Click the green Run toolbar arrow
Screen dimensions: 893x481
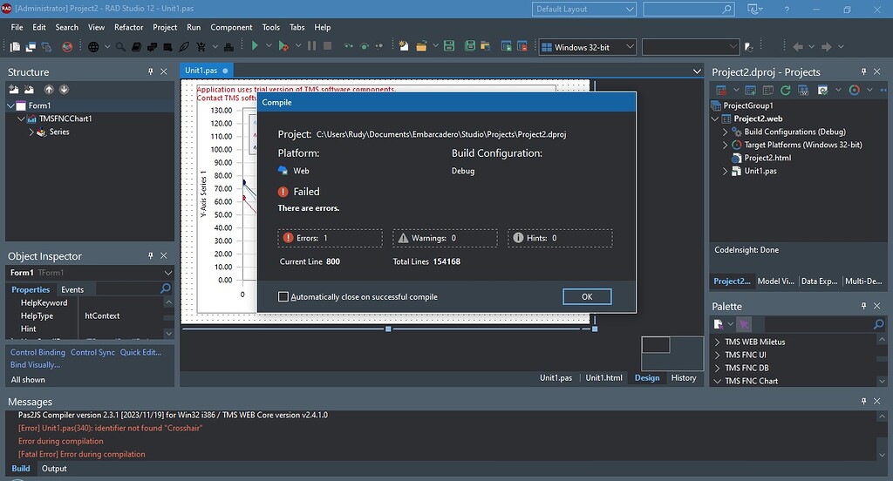click(x=255, y=46)
